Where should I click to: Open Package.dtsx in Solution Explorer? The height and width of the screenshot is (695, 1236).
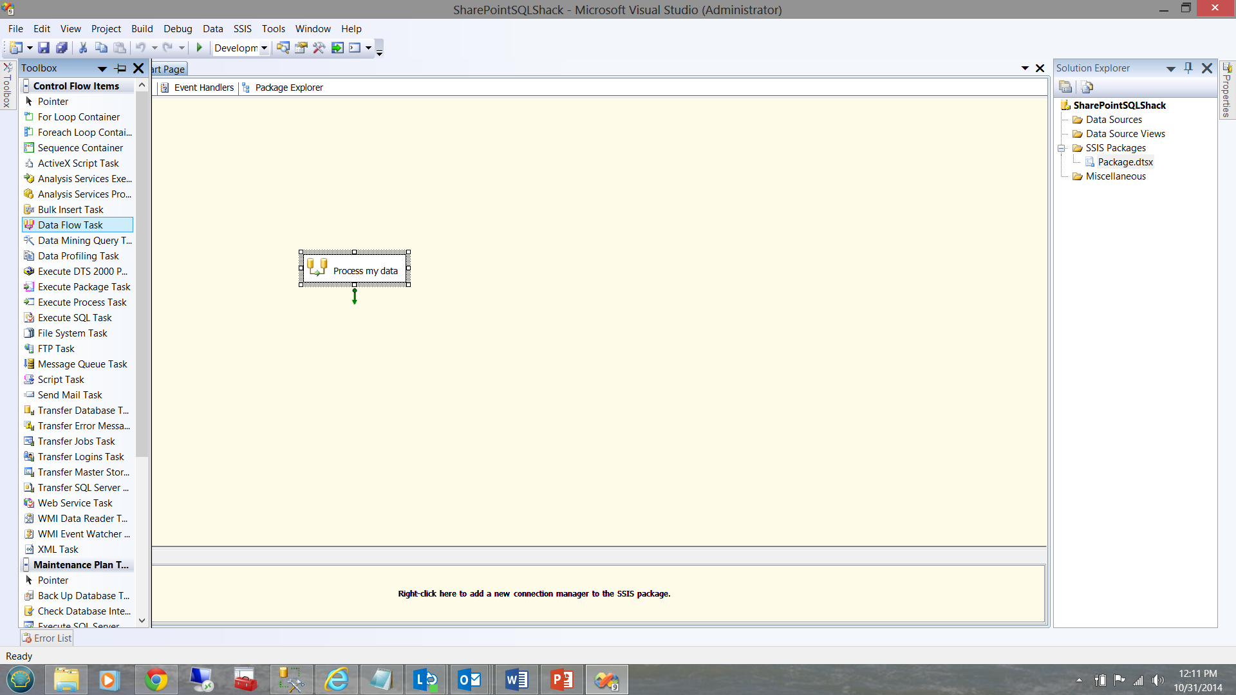pos(1125,162)
